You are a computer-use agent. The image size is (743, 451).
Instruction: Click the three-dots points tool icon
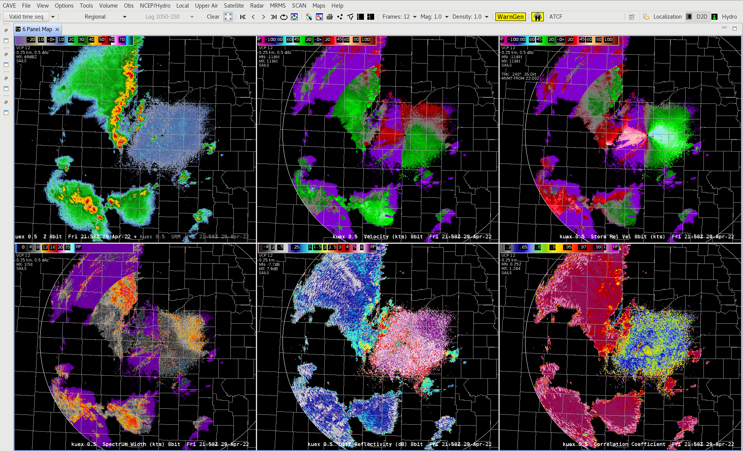[x=340, y=17]
